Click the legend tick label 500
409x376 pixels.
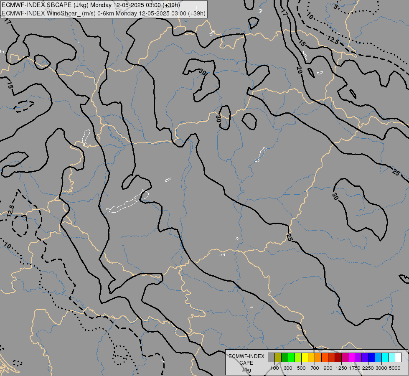coord(301,368)
